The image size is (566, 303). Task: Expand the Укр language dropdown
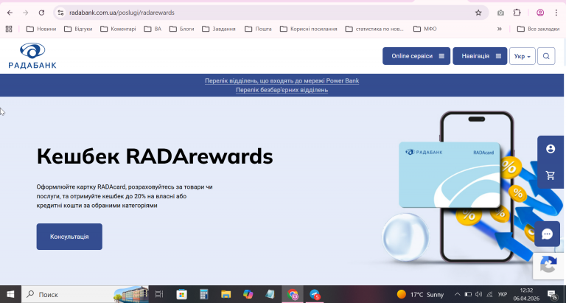pos(523,56)
